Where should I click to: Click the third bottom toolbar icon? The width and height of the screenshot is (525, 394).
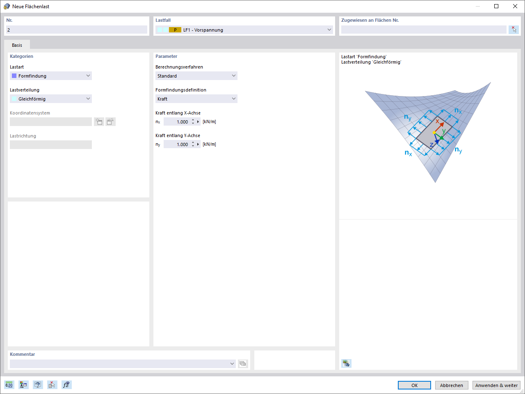click(38, 385)
